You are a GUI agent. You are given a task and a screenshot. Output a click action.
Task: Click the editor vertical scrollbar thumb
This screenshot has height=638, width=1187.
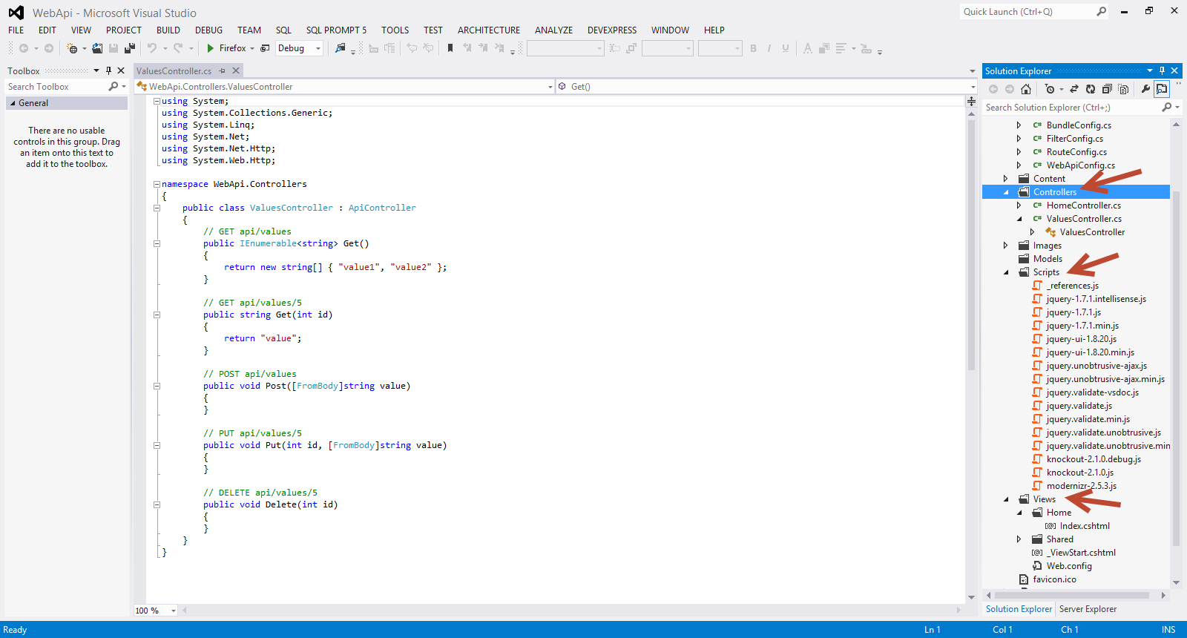click(971, 245)
